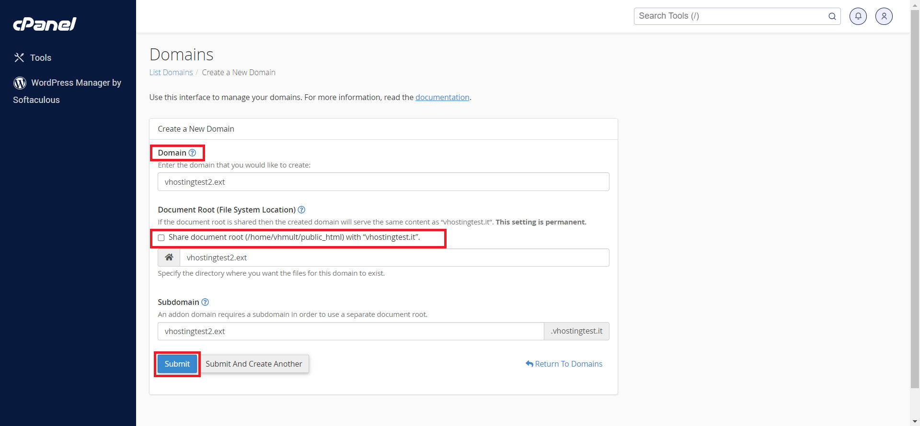The image size is (920, 426).
Task: Enable the Share document root checkbox
Action: point(161,238)
